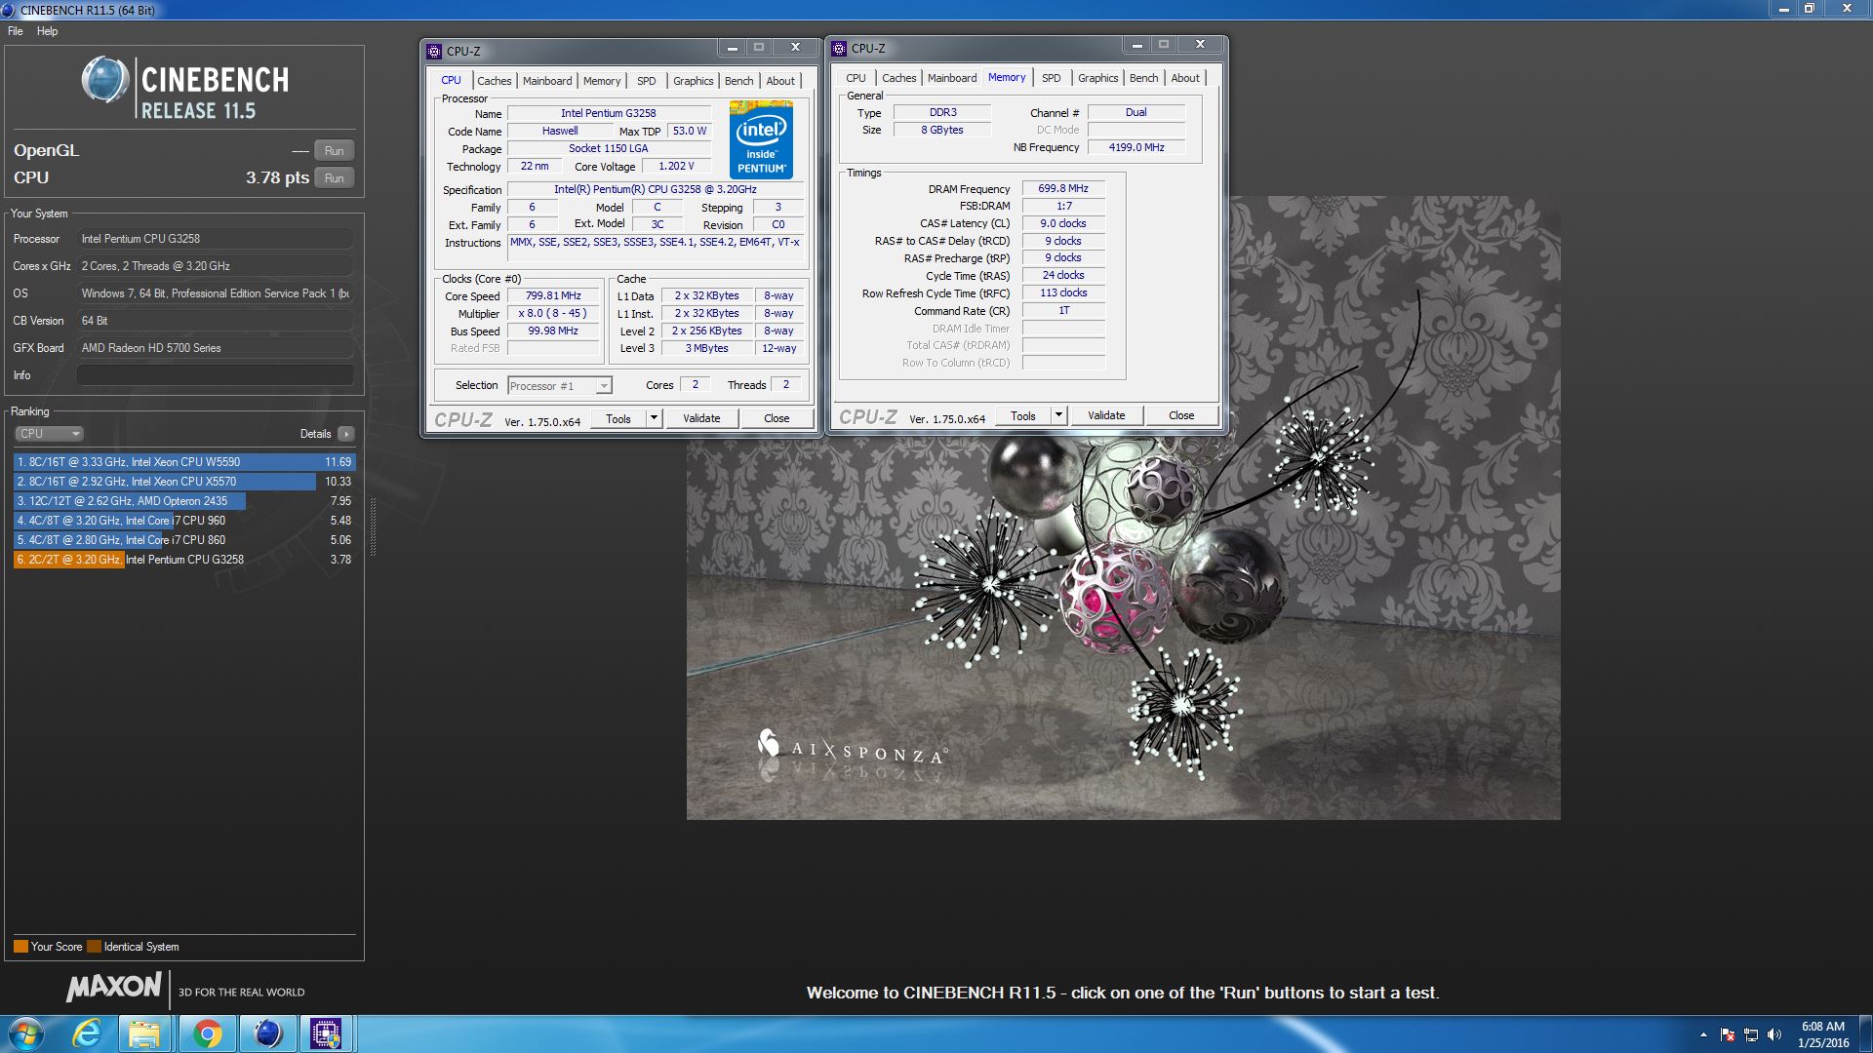
Task: Open SPD tab in right CPU-Z window
Action: click(1051, 78)
